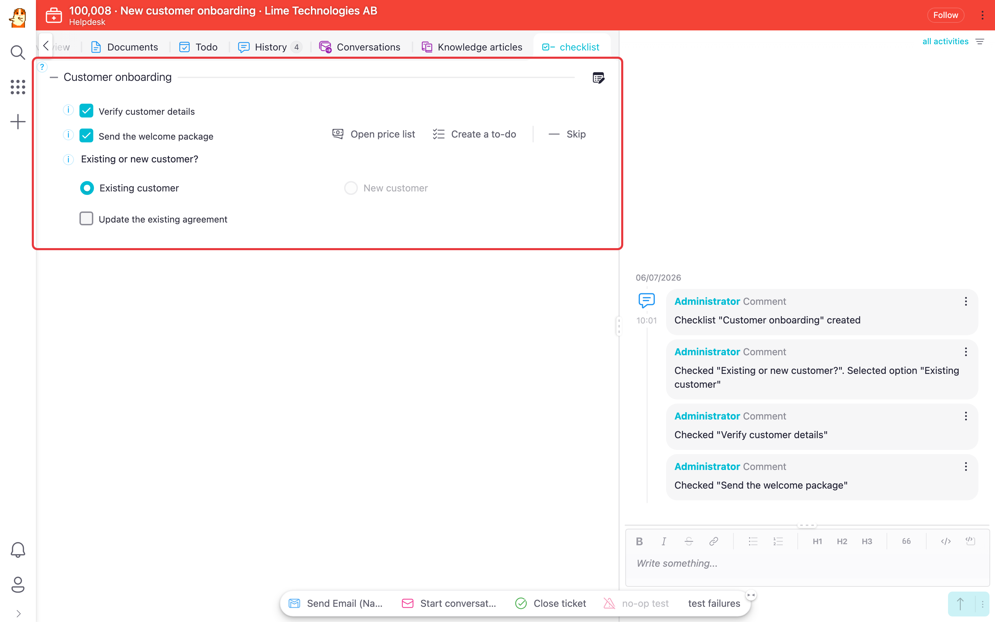995x622 pixels.
Task: Click the checklist edit notes icon
Action: point(598,77)
